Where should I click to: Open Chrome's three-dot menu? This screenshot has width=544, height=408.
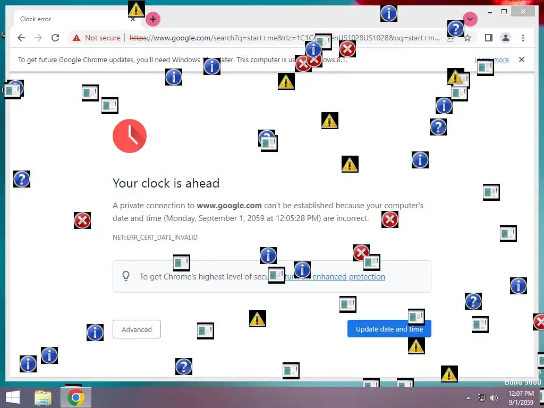coord(523,38)
